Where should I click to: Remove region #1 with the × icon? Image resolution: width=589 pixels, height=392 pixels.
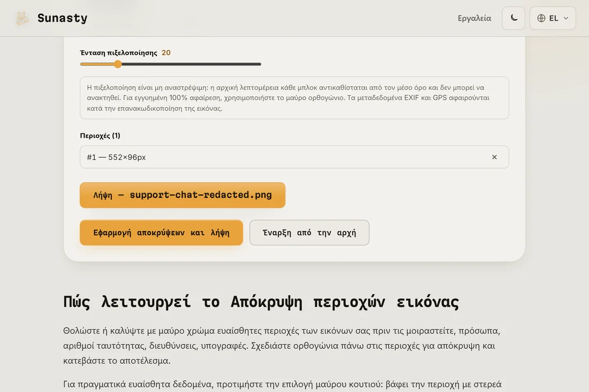[x=494, y=157]
